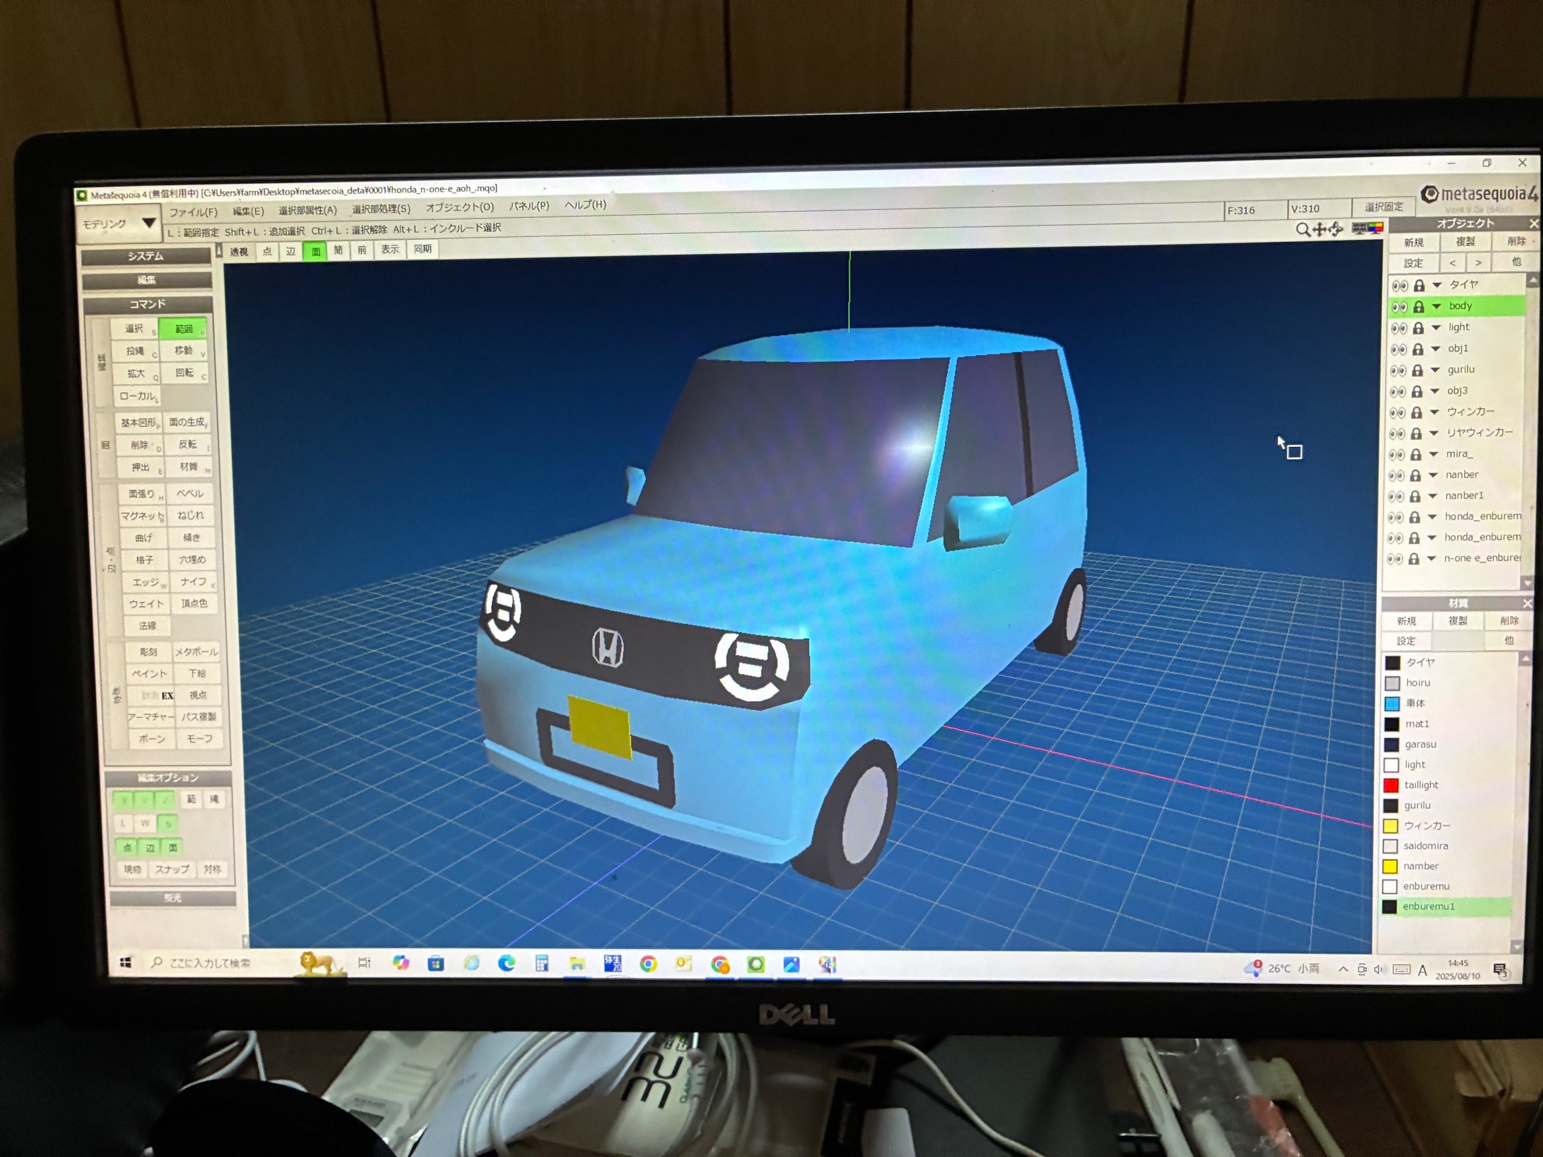Click the rotate view icon
Image resolution: width=1543 pixels, height=1157 pixels.
[1335, 229]
